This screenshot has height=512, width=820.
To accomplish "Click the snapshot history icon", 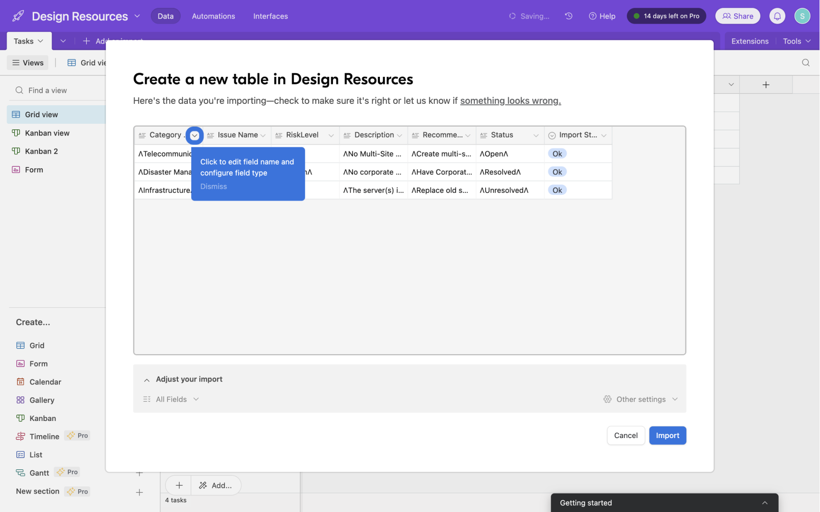I will pyautogui.click(x=568, y=16).
